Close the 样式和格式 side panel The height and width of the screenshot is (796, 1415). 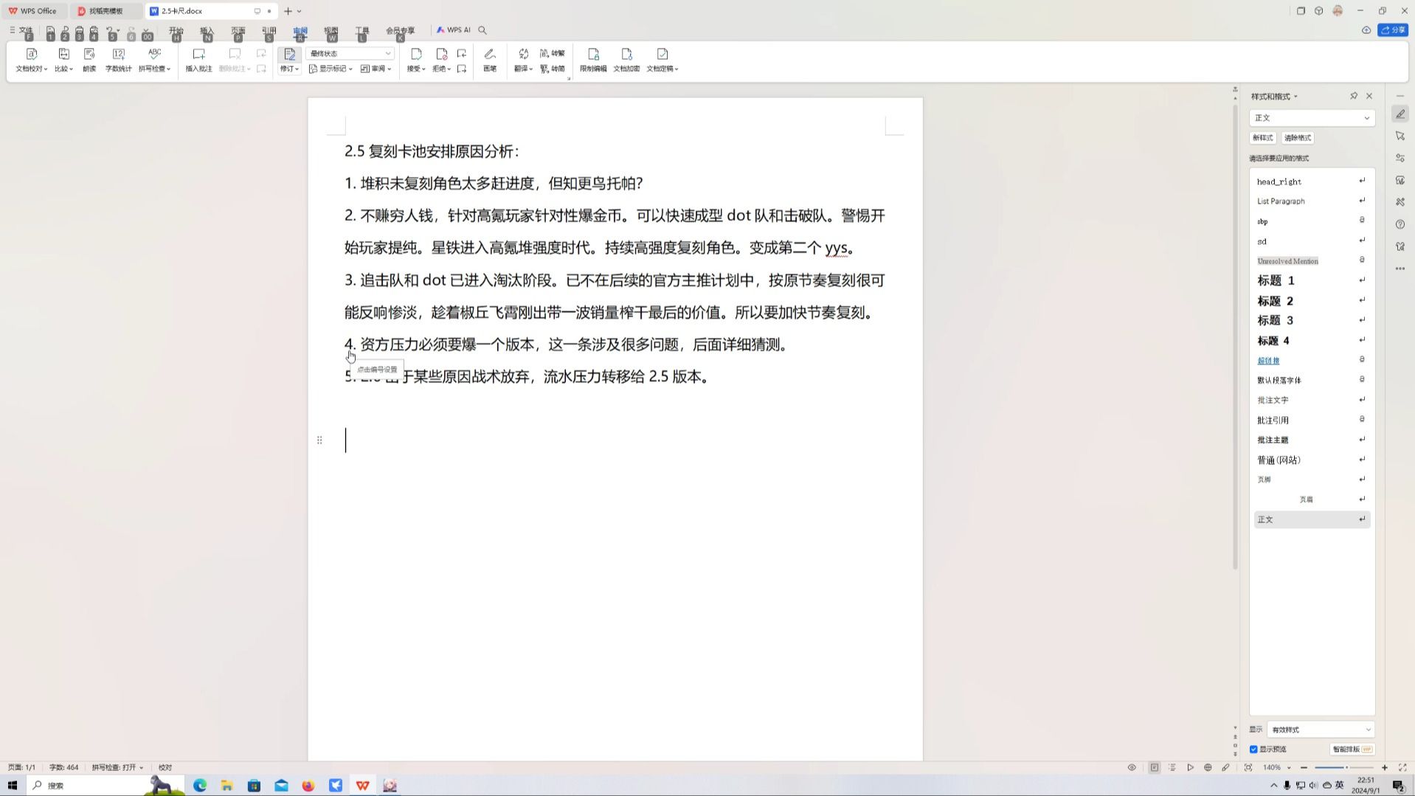[x=1369, y=96]
